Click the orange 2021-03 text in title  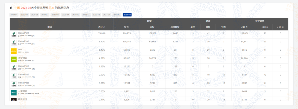coord(26,8)
